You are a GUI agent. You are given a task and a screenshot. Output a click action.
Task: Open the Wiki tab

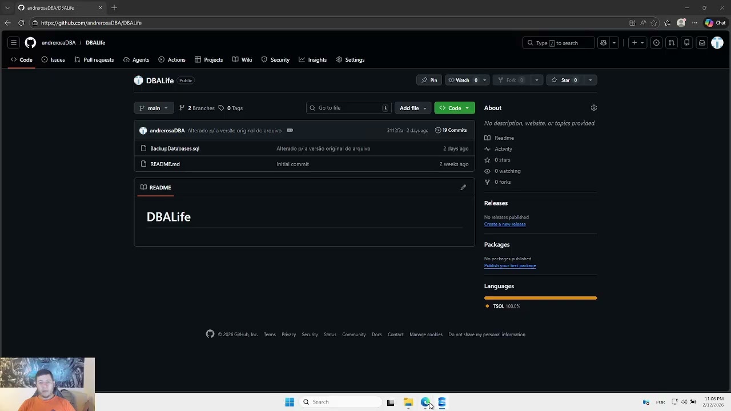coord(242,60)
